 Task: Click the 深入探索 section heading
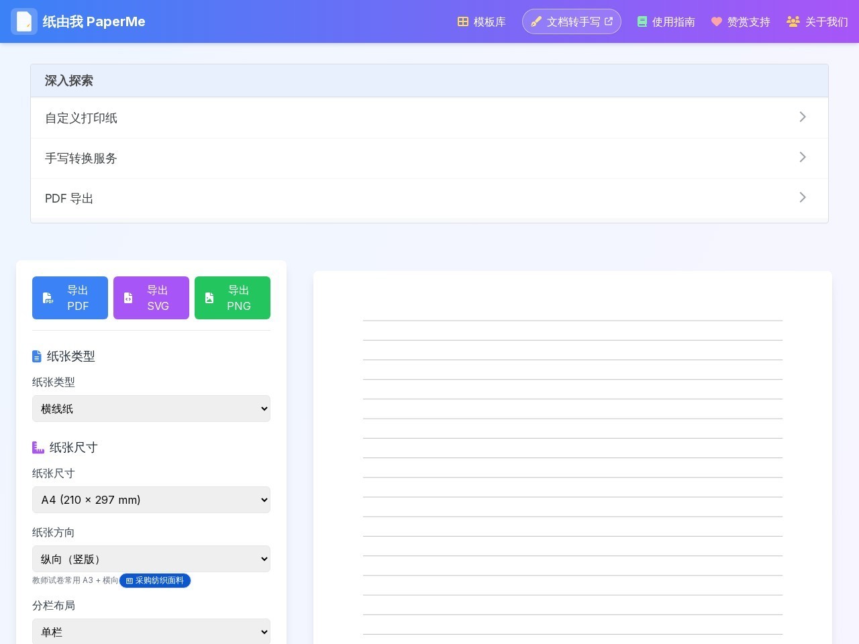[x=69, y=80]
